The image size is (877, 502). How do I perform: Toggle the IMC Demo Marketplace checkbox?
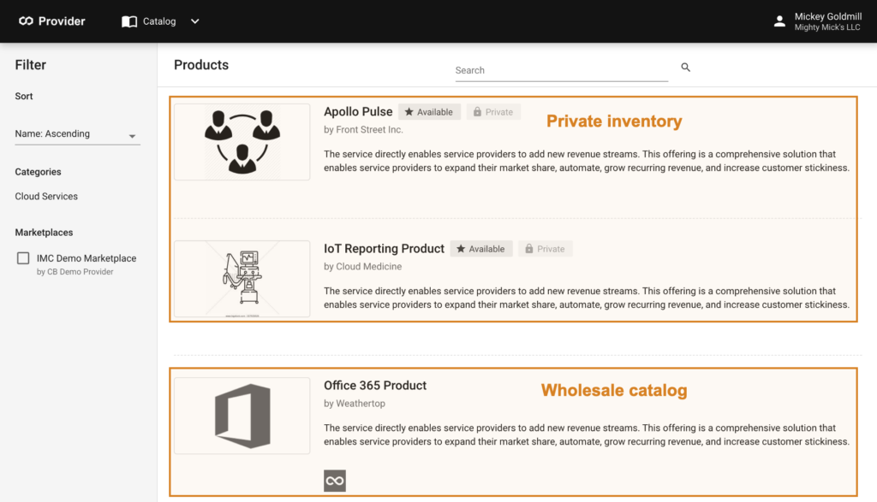[x=23, y=258]
